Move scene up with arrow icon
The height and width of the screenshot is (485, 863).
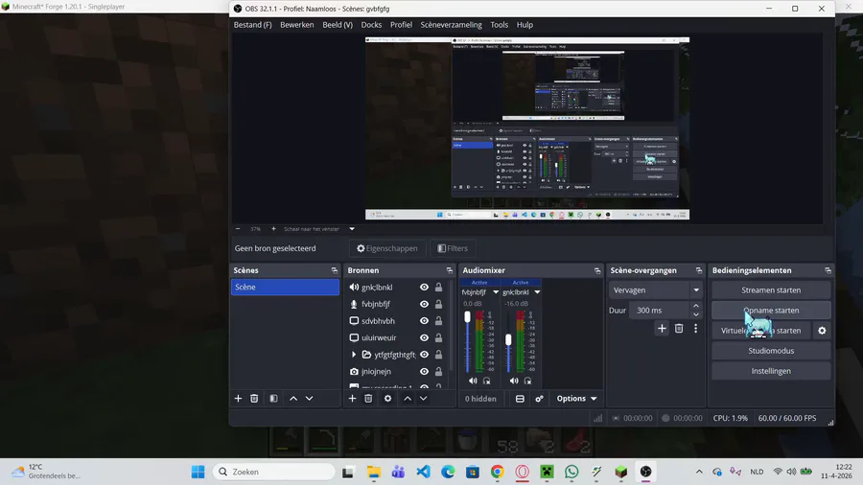click(293, 398)
